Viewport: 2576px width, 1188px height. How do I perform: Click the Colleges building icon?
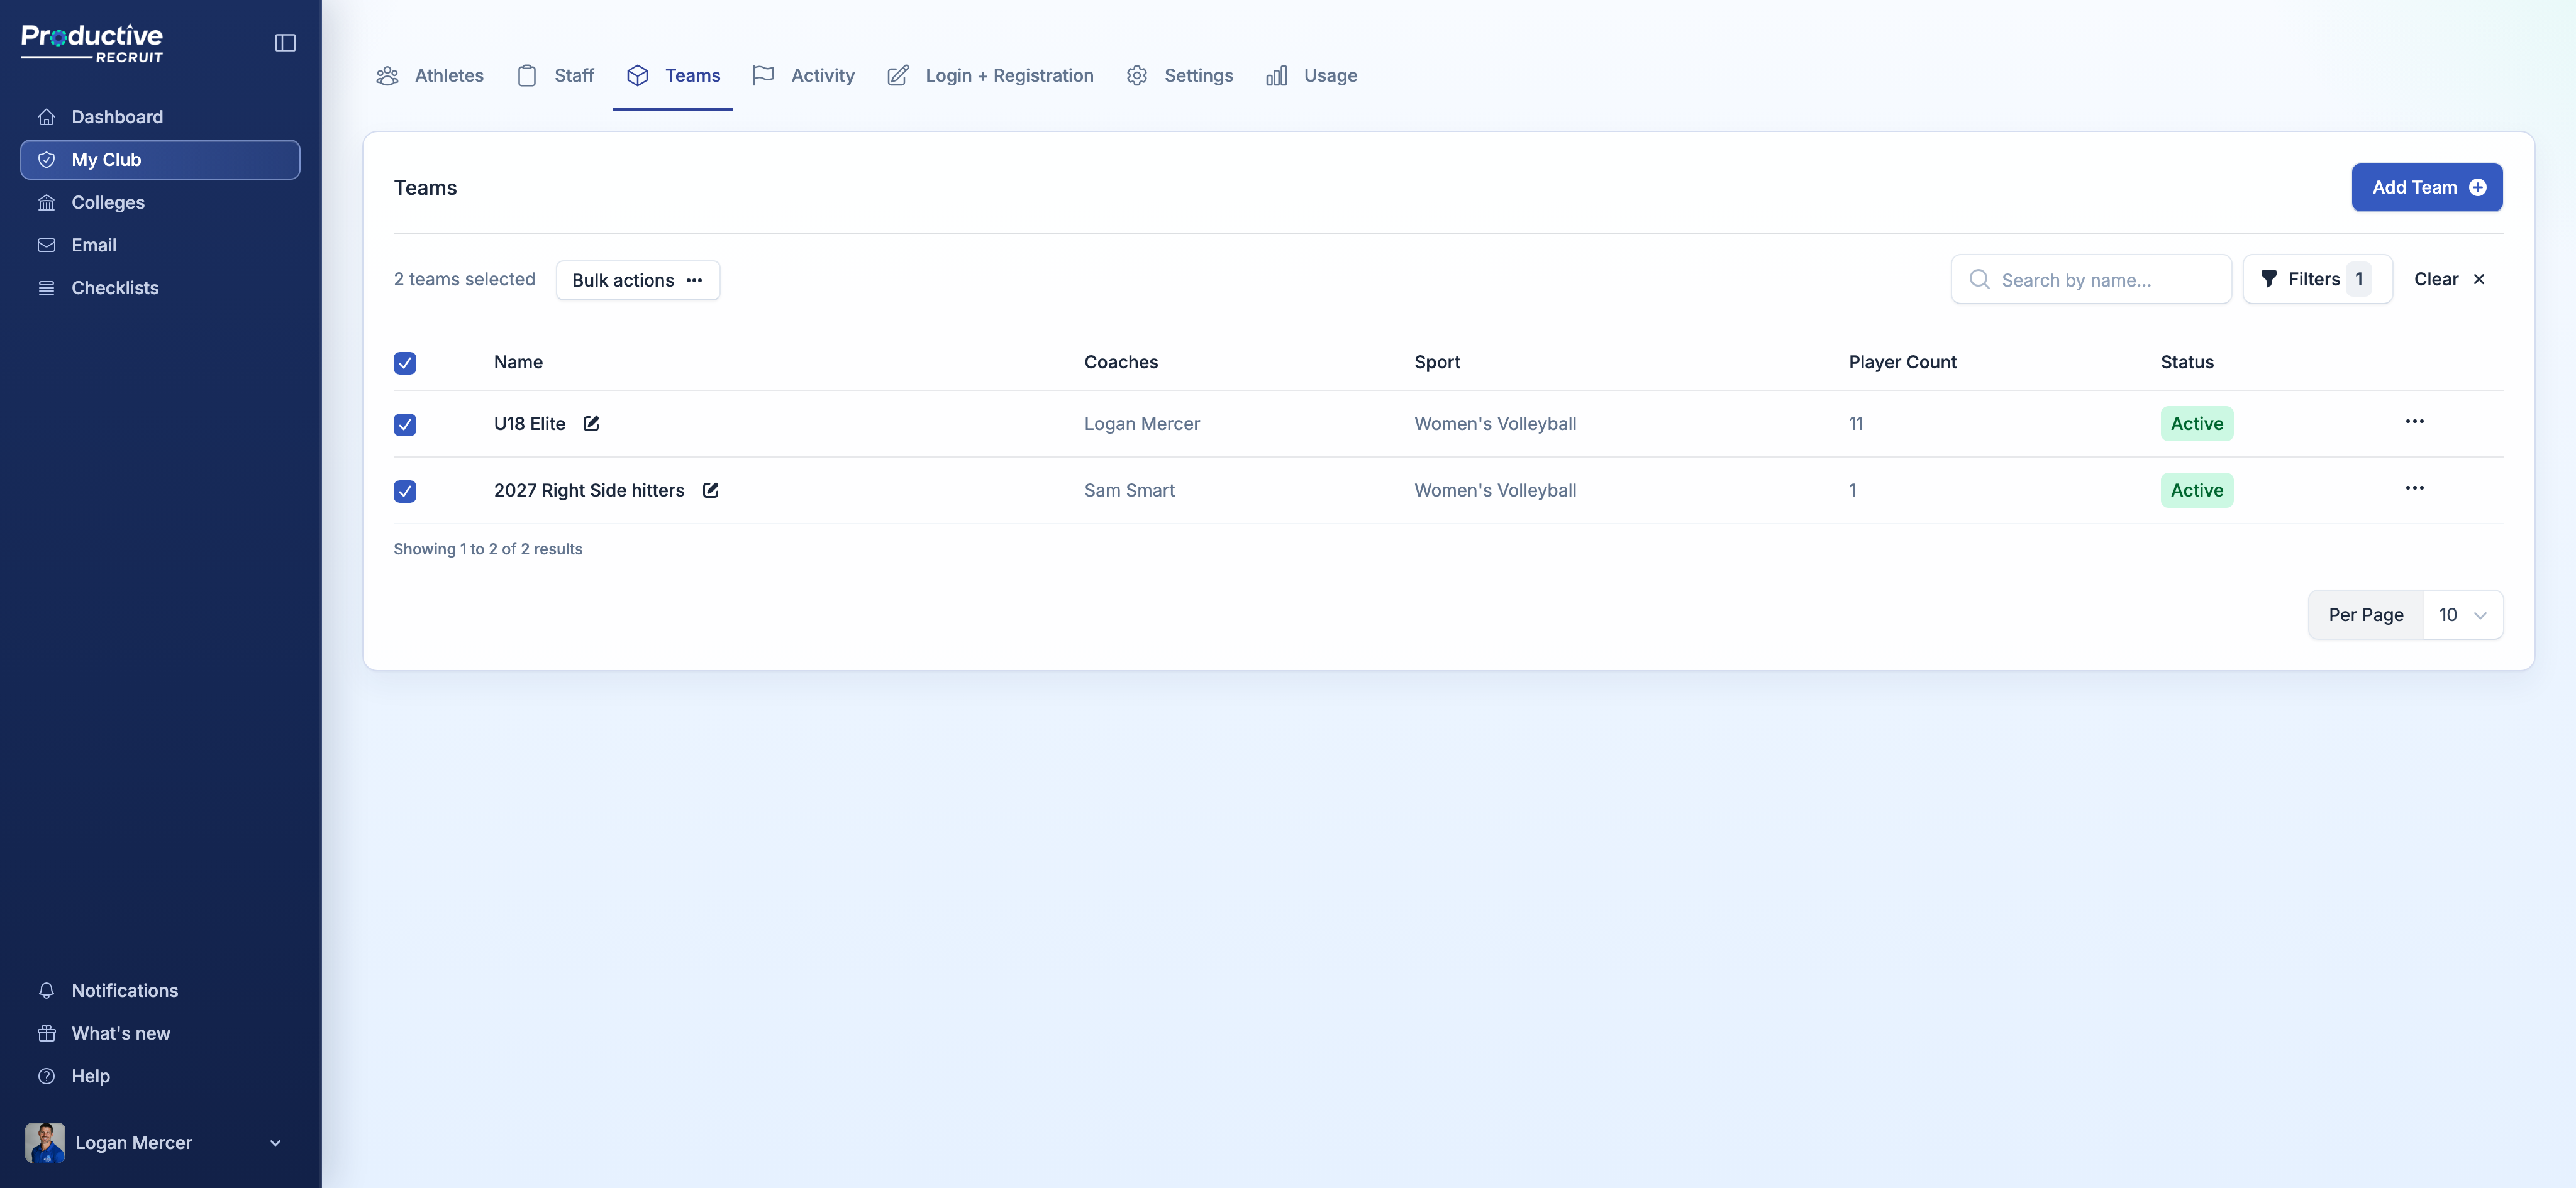[46, 203]
